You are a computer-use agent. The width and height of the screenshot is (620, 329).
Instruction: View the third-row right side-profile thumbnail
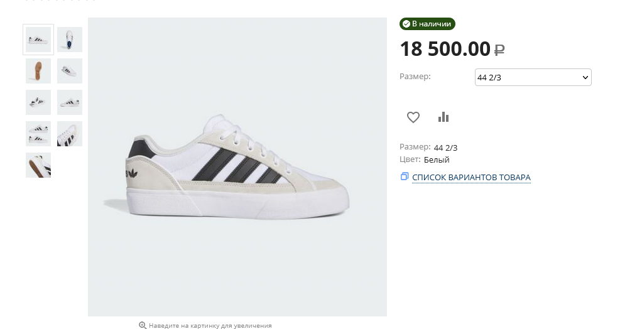pyautogui.click(x=70, y=102)
